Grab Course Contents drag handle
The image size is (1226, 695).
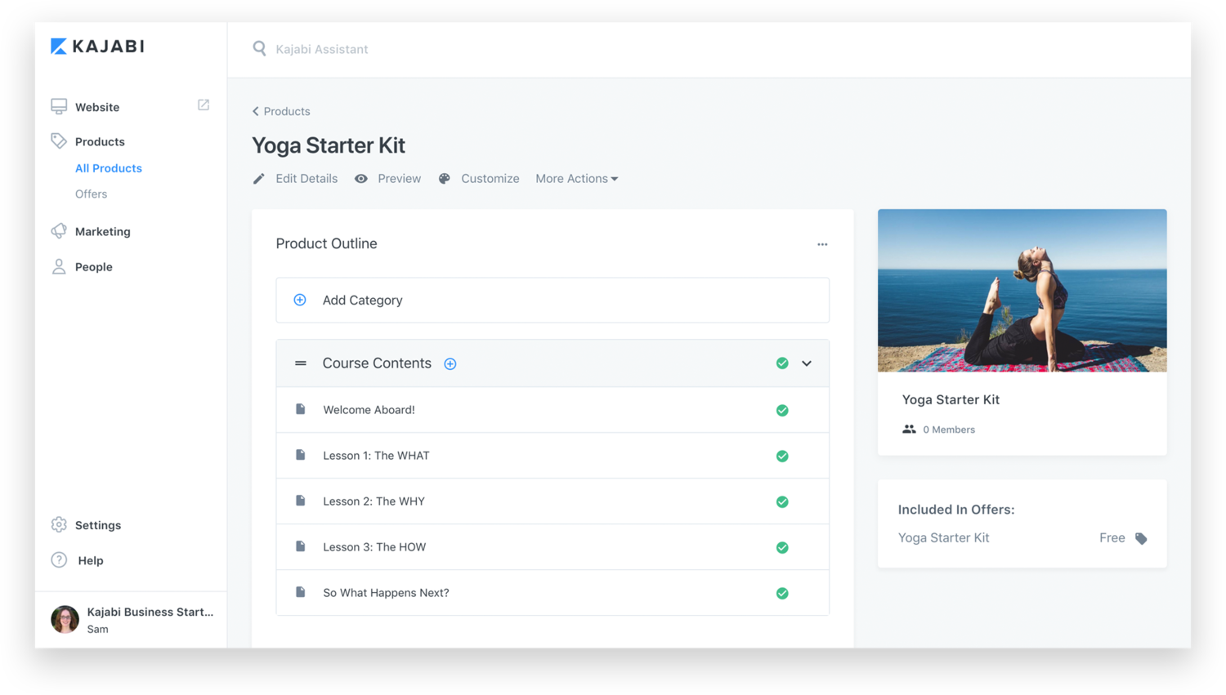pos(301,363)
